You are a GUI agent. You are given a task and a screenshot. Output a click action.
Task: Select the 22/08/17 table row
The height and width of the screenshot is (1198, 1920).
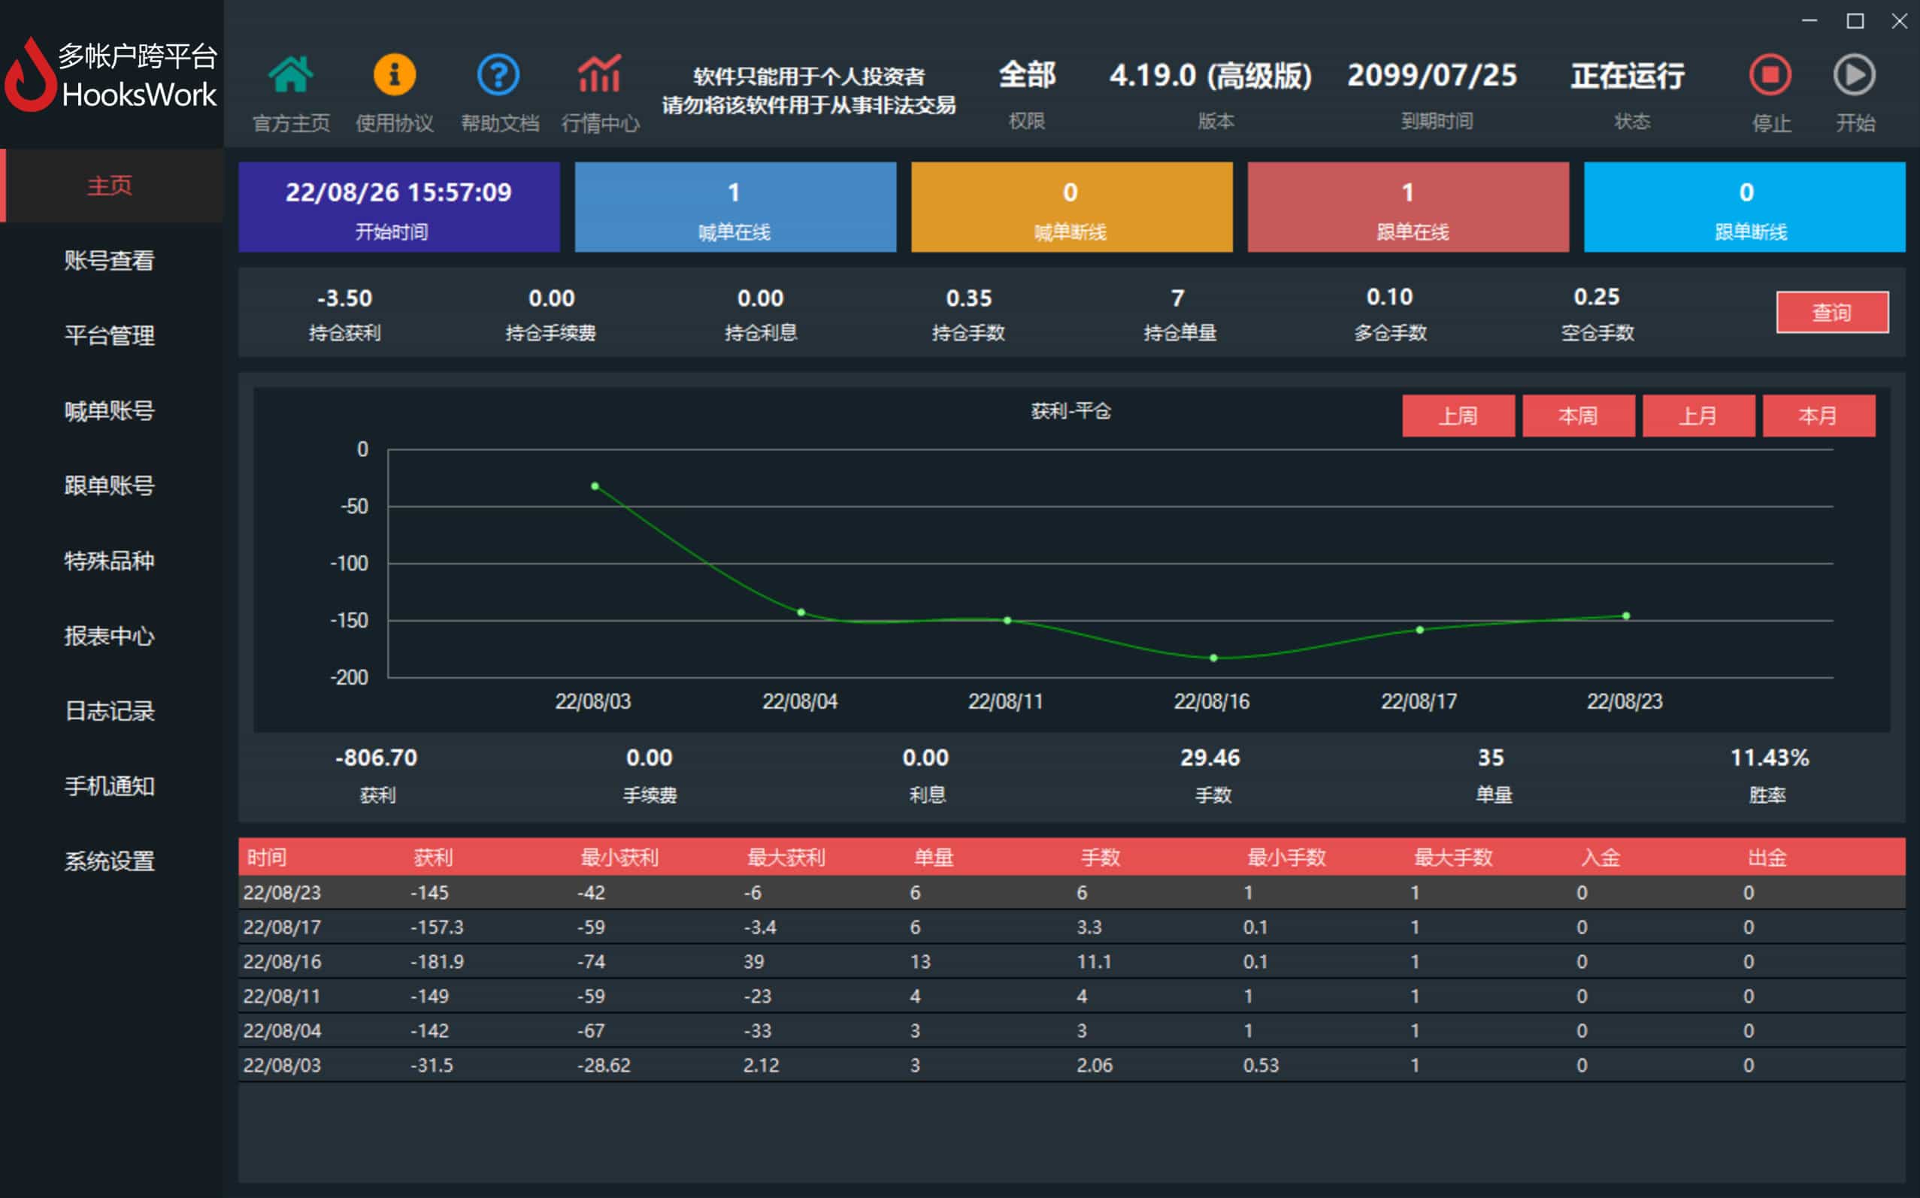(x=1071, y=926)
